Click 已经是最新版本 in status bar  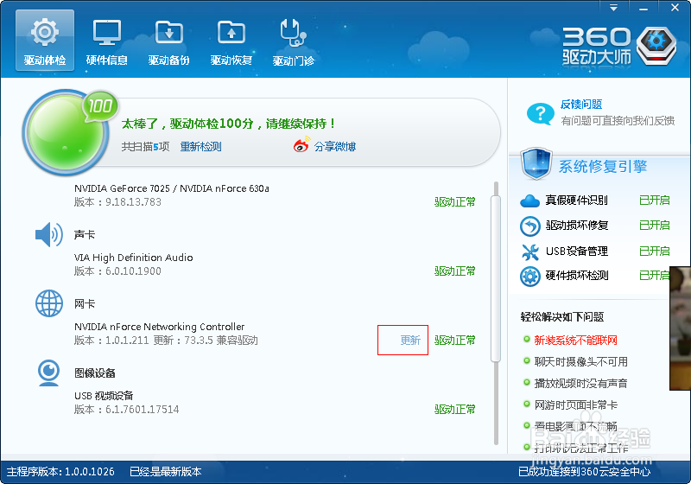click(165, 472)
